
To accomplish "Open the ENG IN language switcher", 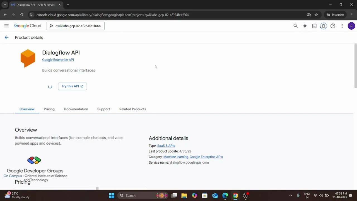I will tap(307, 195).
